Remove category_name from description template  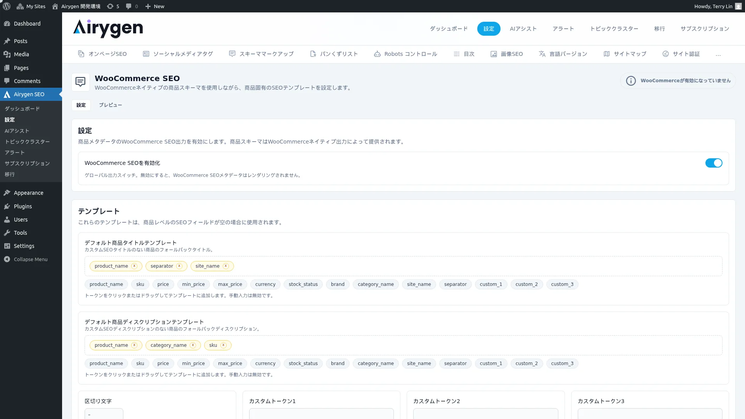[x=193, y=345]
